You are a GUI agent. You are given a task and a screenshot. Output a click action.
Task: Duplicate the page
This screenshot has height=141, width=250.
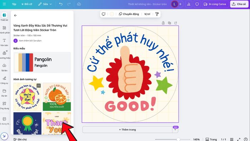pyautogui.click(x=169, y=23)
